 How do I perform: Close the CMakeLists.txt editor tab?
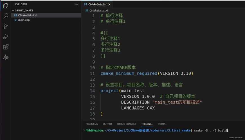pos(109,4)
